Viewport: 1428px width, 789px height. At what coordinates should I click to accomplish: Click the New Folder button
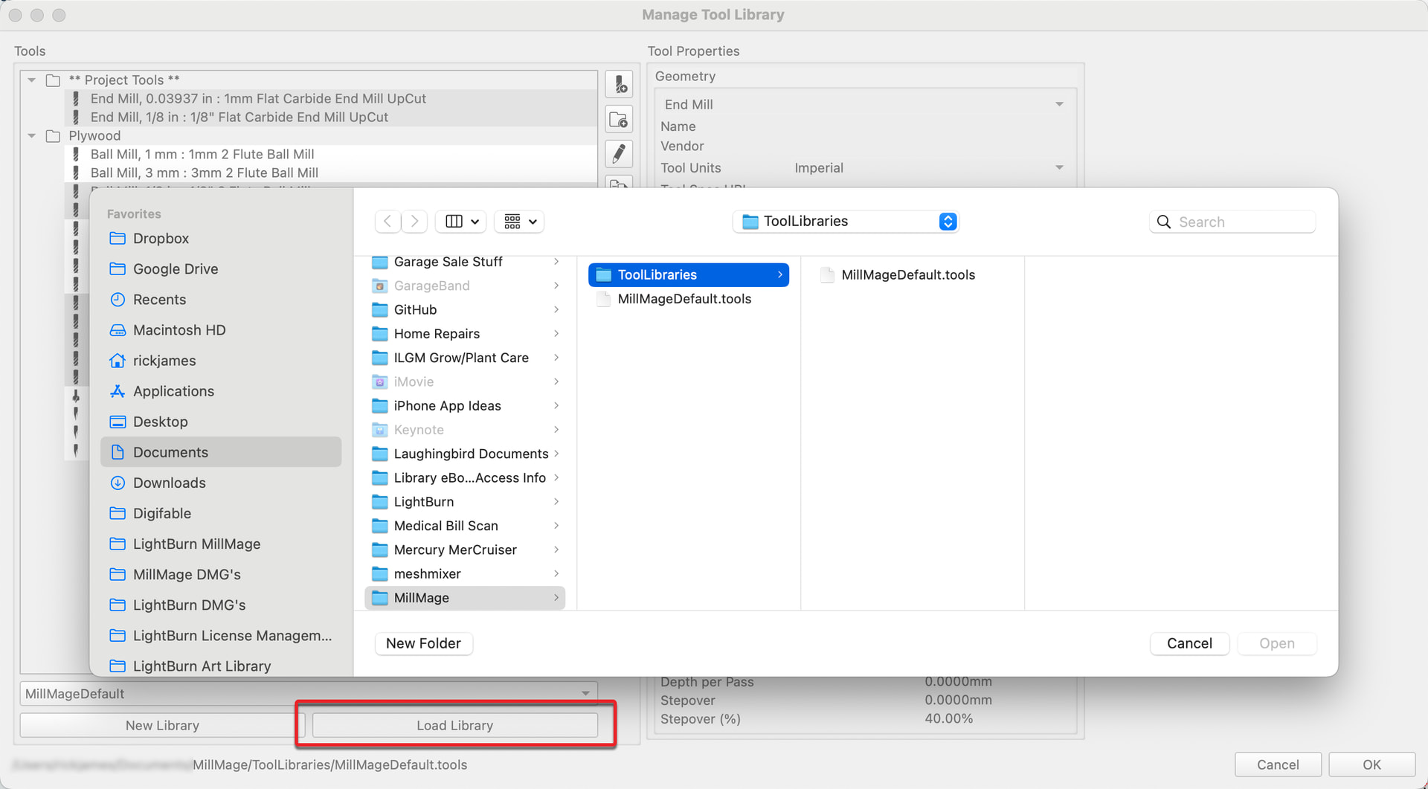423,643
